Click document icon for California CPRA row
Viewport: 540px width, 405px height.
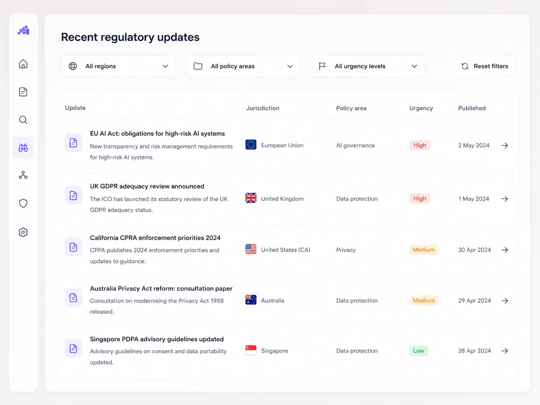73,247
